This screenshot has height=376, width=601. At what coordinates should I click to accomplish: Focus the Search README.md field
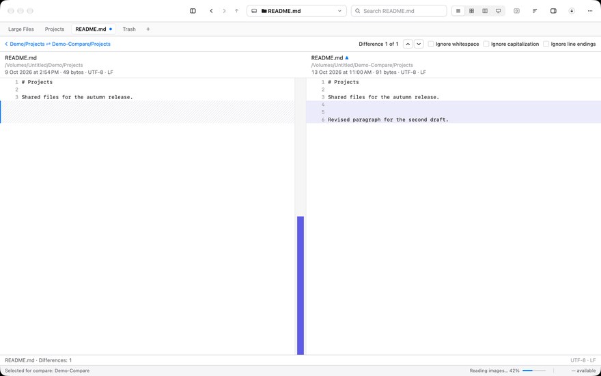[399, 11]
